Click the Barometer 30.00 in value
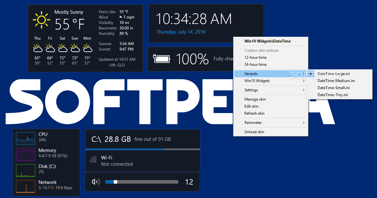377x198 pixels. [126, 28]
